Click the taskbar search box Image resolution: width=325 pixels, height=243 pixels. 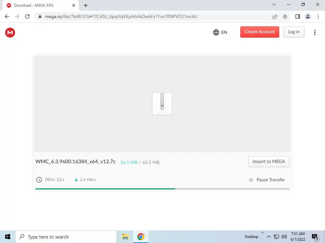click(66, 237)
